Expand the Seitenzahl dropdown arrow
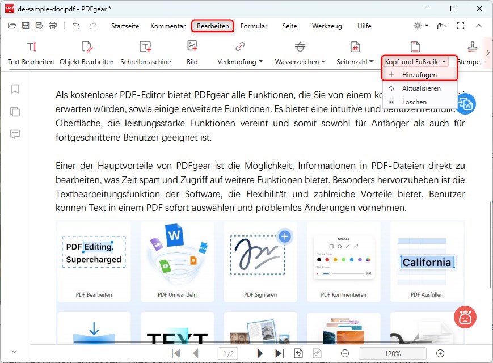 click(x=372, y=62)
